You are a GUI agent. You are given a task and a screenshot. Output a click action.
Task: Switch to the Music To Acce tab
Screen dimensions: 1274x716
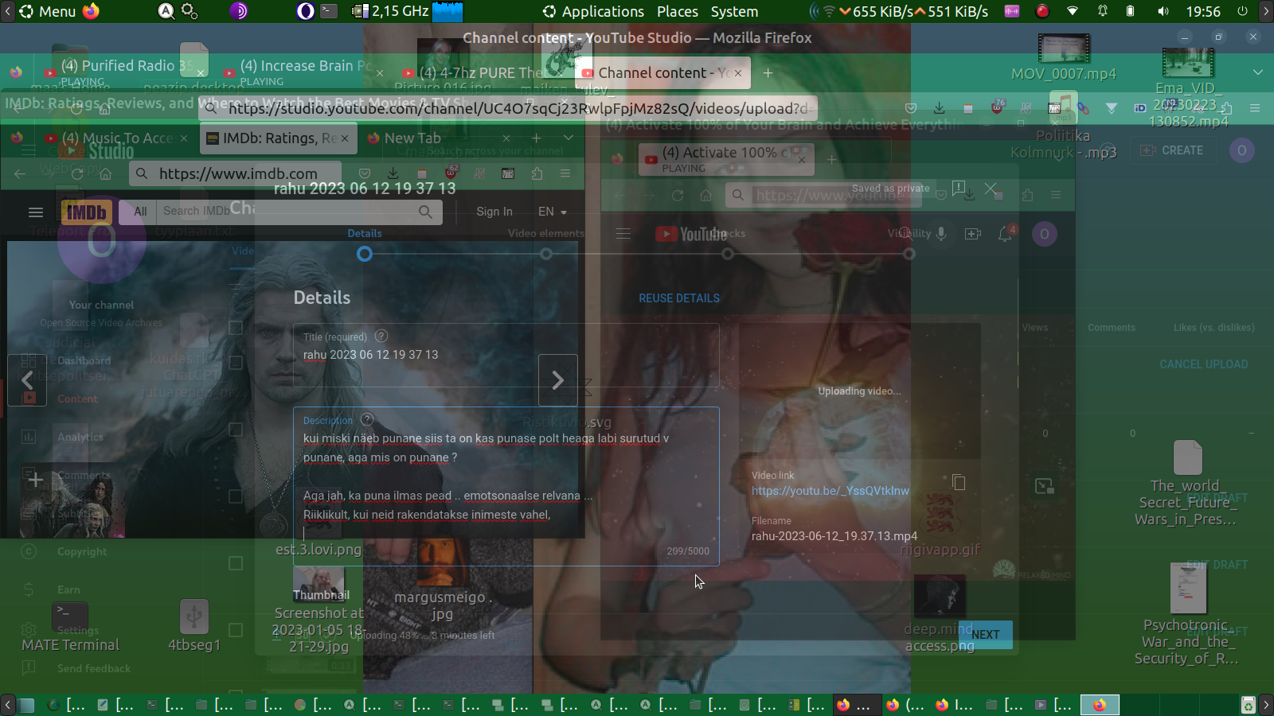point(116,138)
